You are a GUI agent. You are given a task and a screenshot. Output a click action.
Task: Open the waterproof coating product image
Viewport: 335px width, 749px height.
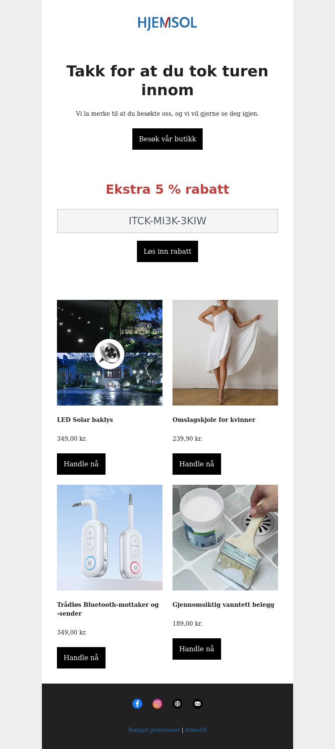tap(225, 538)
